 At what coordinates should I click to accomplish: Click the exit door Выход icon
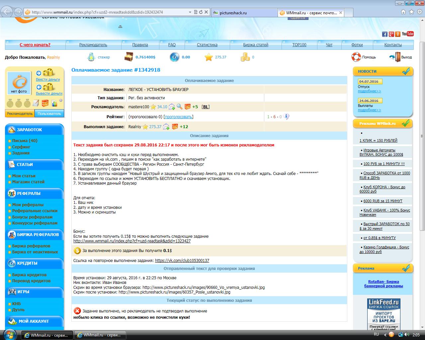coord(395,57)
